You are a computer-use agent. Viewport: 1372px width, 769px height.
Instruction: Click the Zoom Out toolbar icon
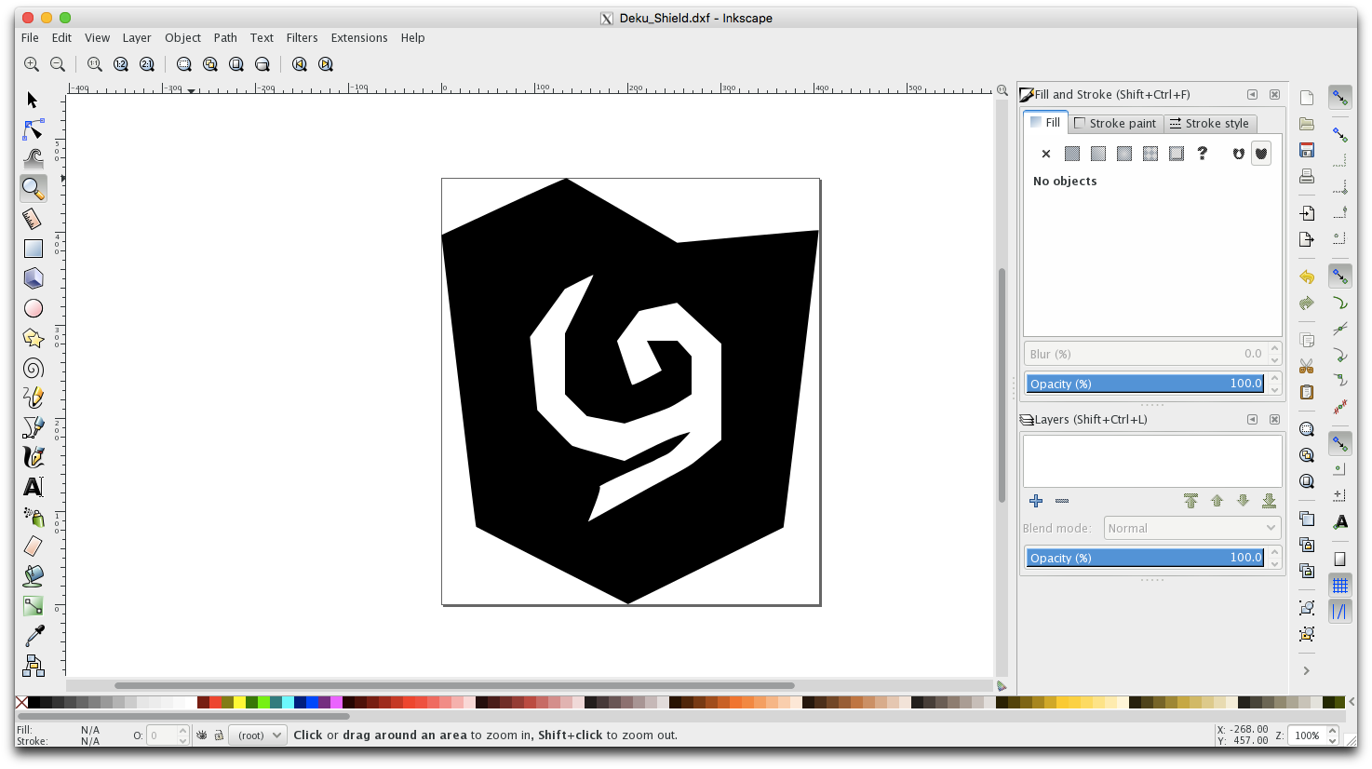tap(58, 64)
